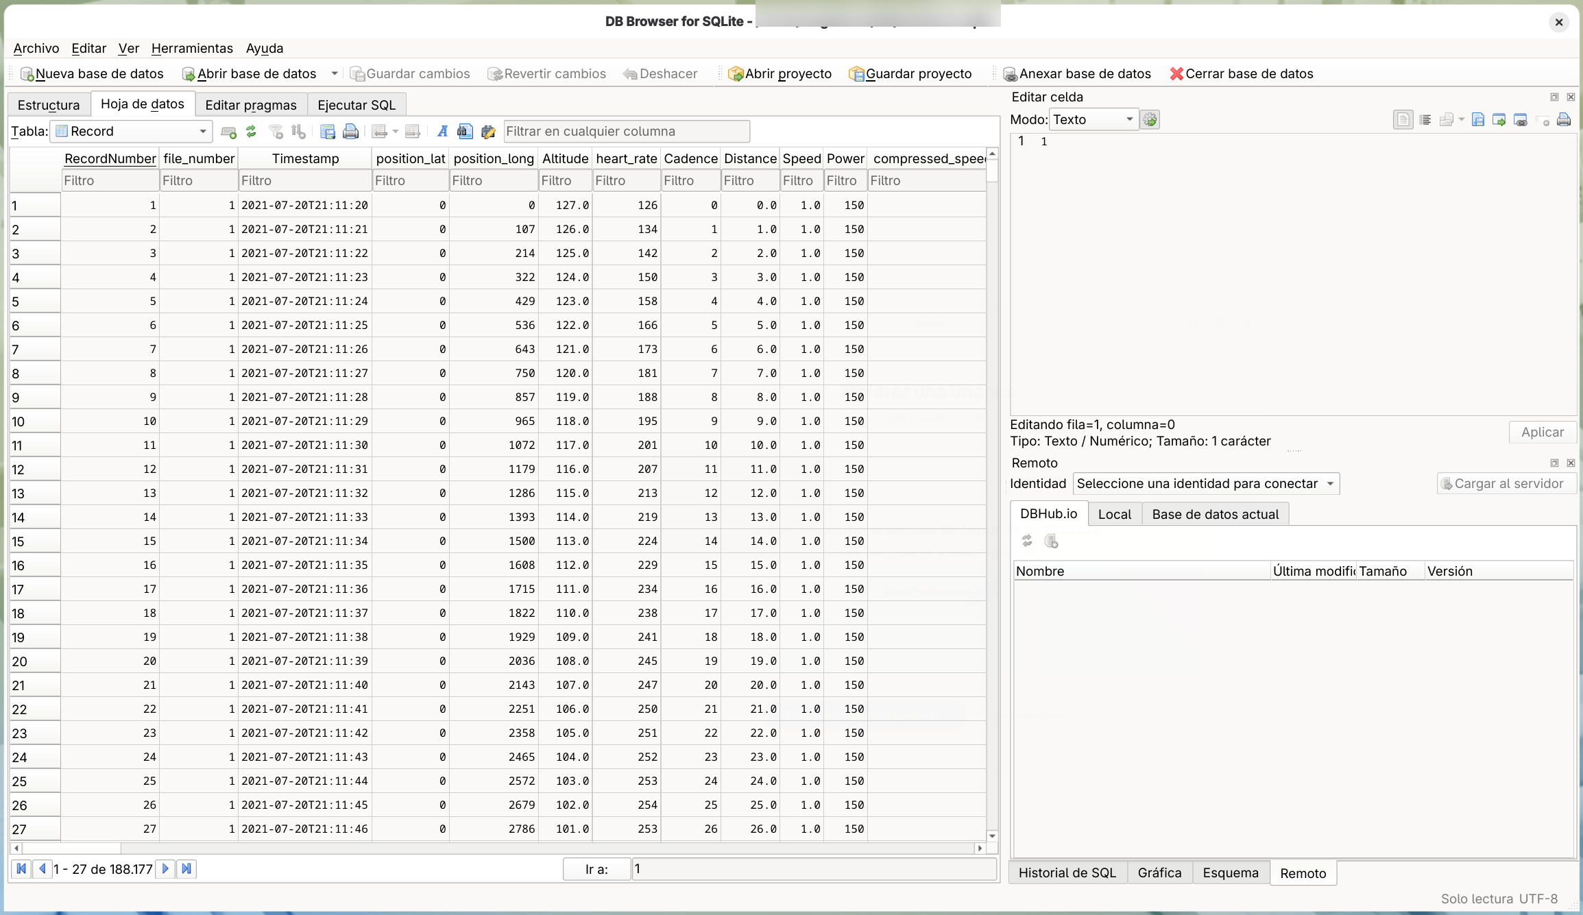Viewport: 1583px width, 915px height.
Task: Expand new record options arrow in table toolbar
Action: [396, 131]
